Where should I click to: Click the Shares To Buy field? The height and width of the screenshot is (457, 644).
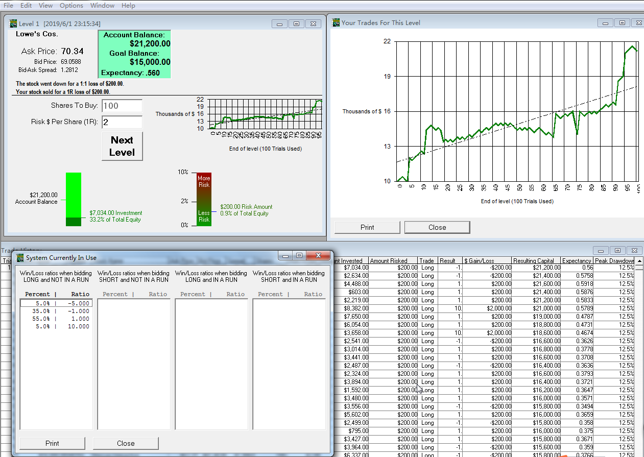point(122,106)
